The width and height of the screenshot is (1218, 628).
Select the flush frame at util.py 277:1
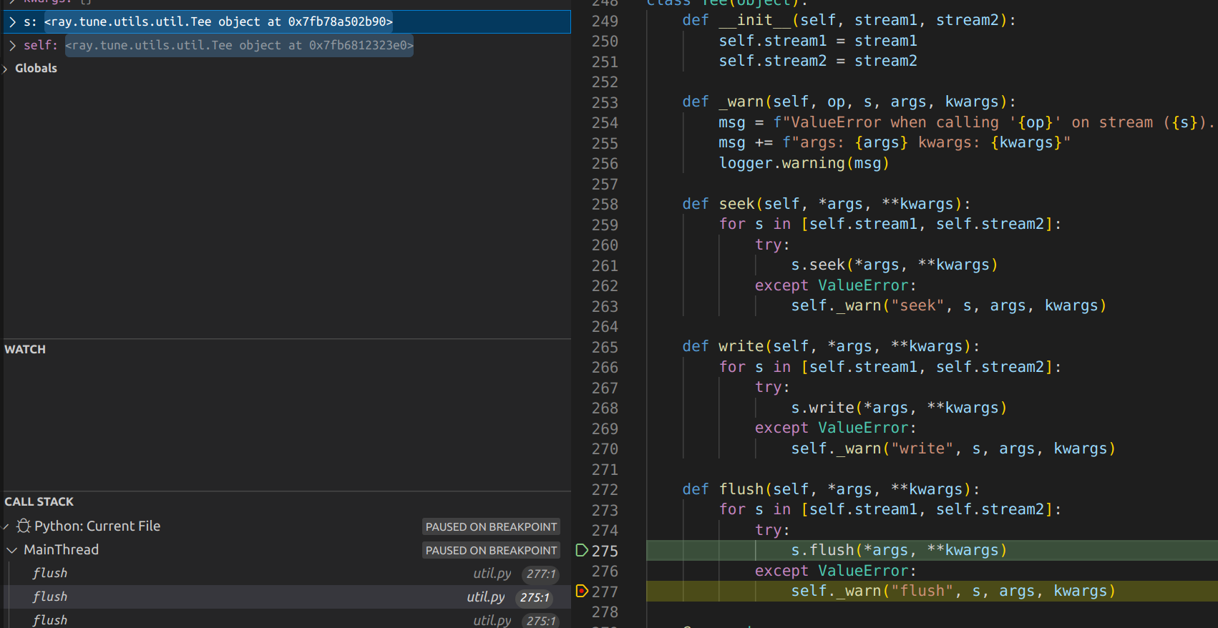[x=286, y=574]
